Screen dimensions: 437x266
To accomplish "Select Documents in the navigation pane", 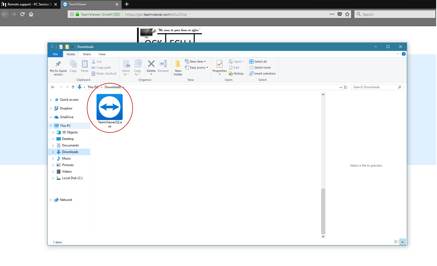I will pyautogui.click(x=70, y=145).
